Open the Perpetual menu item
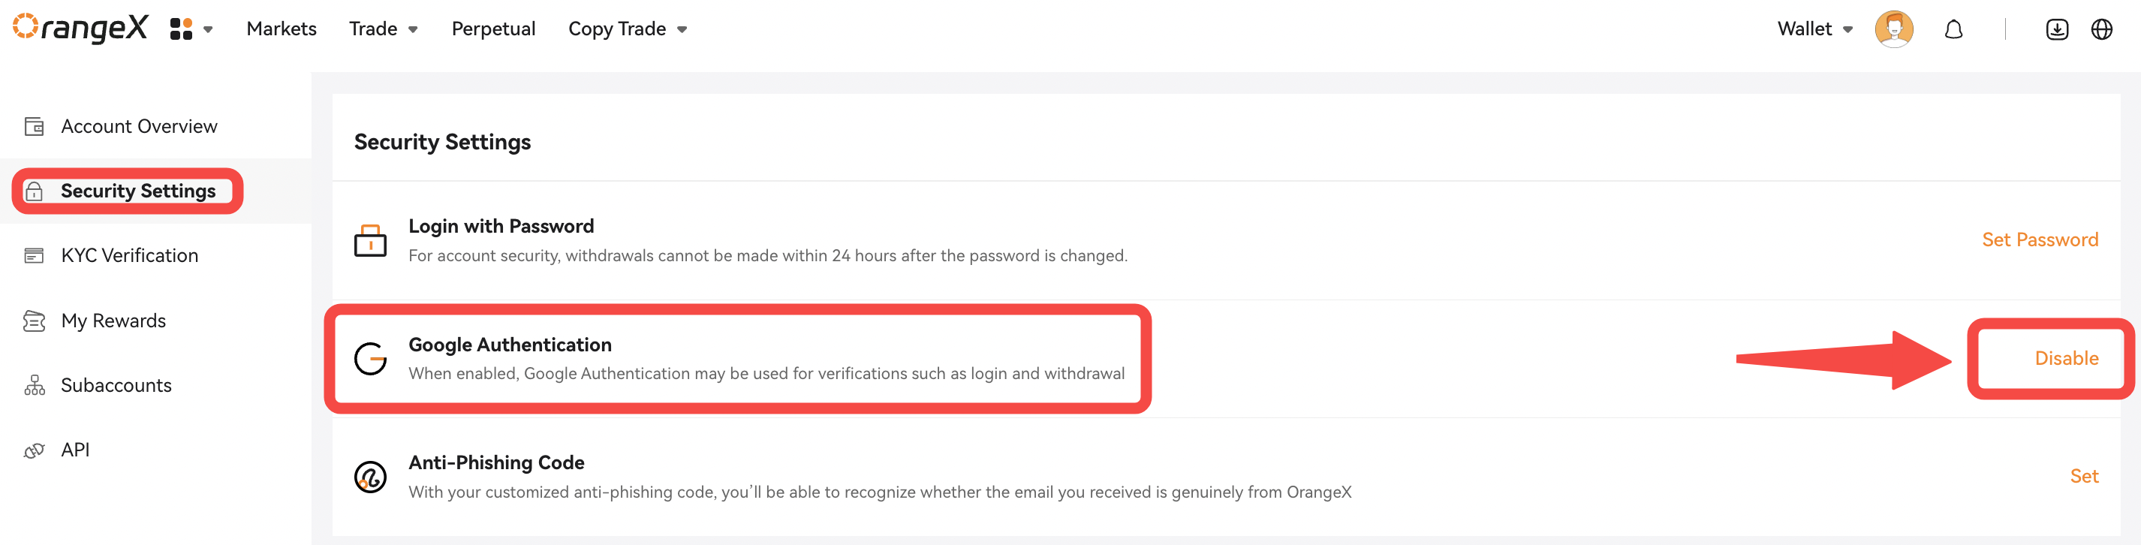This screenshot has height=545, width=2141. point(493,29)
